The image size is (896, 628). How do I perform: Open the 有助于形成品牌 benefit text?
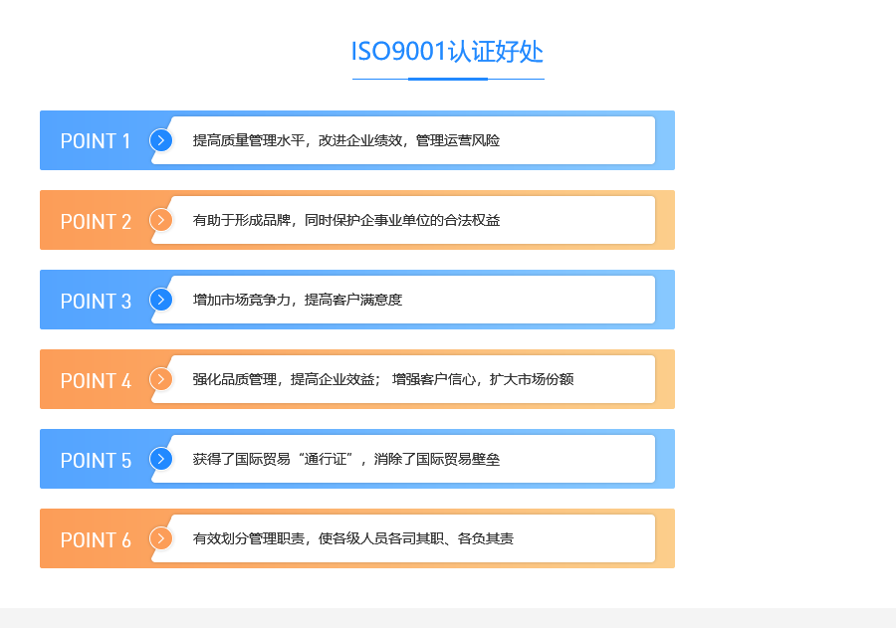[x=345, y=220]
